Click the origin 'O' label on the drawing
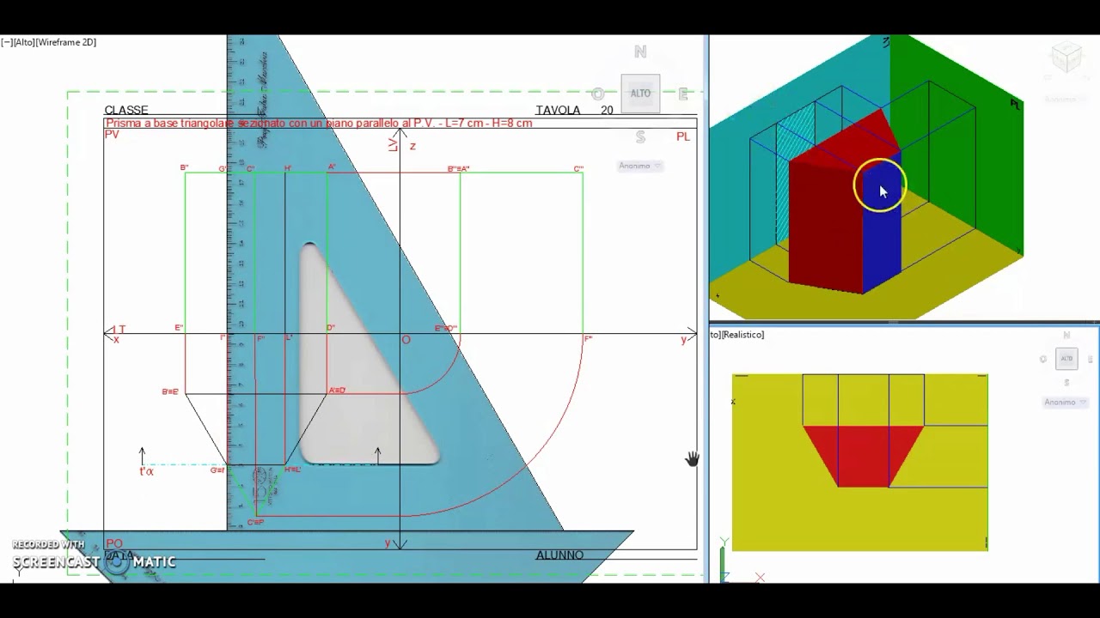Viewport: 1100px width, 618px height. point(406,340)
